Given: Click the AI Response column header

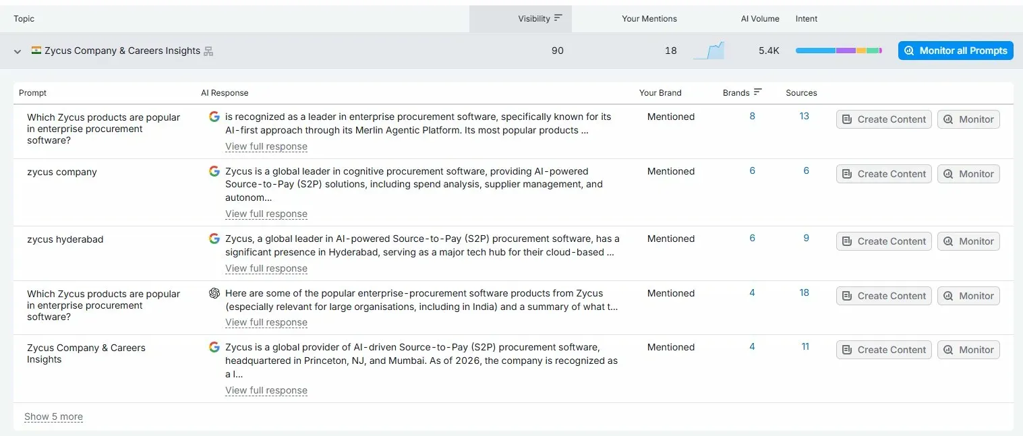Looking at the screenshot, I should click(225, 93).
